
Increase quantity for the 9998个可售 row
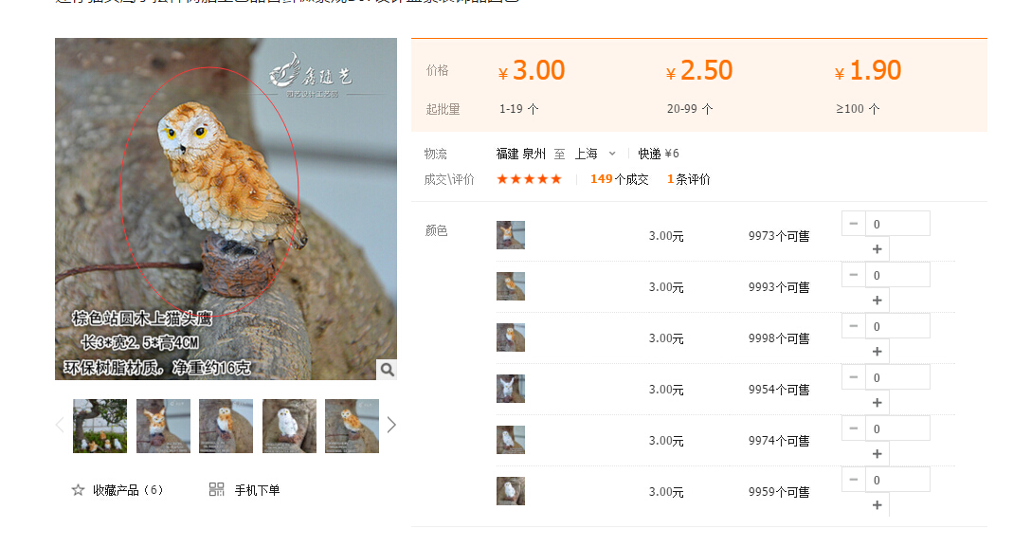(877, 352)
